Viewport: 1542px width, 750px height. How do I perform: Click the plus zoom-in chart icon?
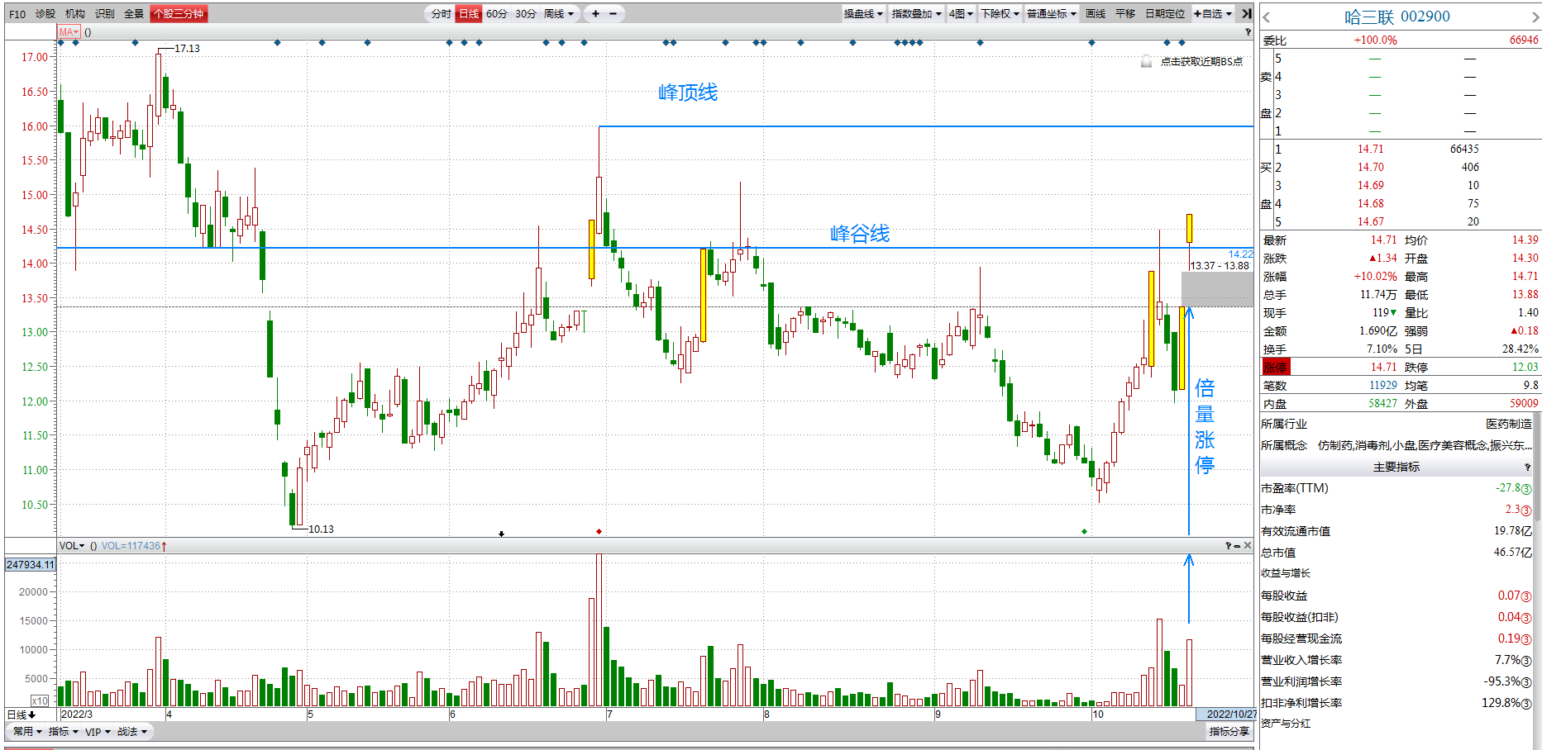pos(595,13)
